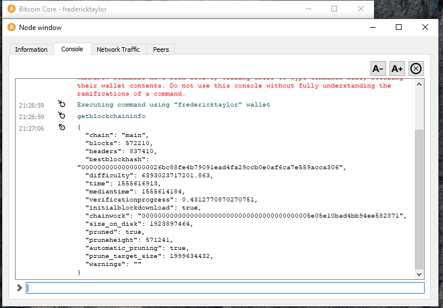Click the '"size_on_disk": 1923897464' line
This screenshot has height=308, width=443.
point(139,224)
